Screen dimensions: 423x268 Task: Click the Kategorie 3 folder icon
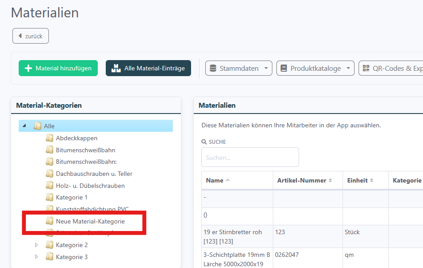[x=49, y=257]
